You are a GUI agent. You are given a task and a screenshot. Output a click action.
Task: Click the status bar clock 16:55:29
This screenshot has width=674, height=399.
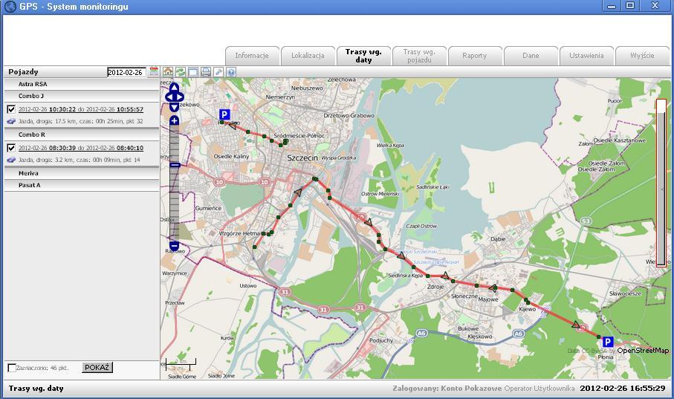click(623, 389)
